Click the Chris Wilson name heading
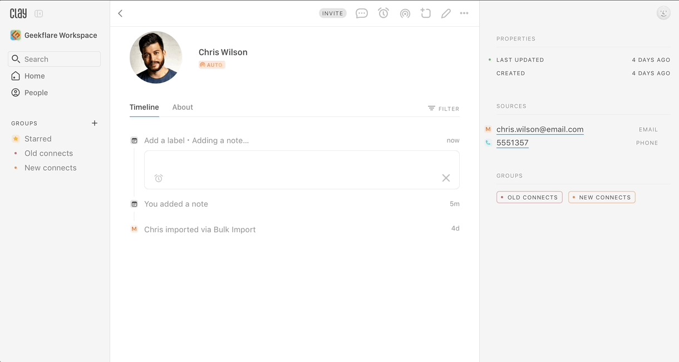679x362 pixels. pyautogui.click(x=223, y=52)
